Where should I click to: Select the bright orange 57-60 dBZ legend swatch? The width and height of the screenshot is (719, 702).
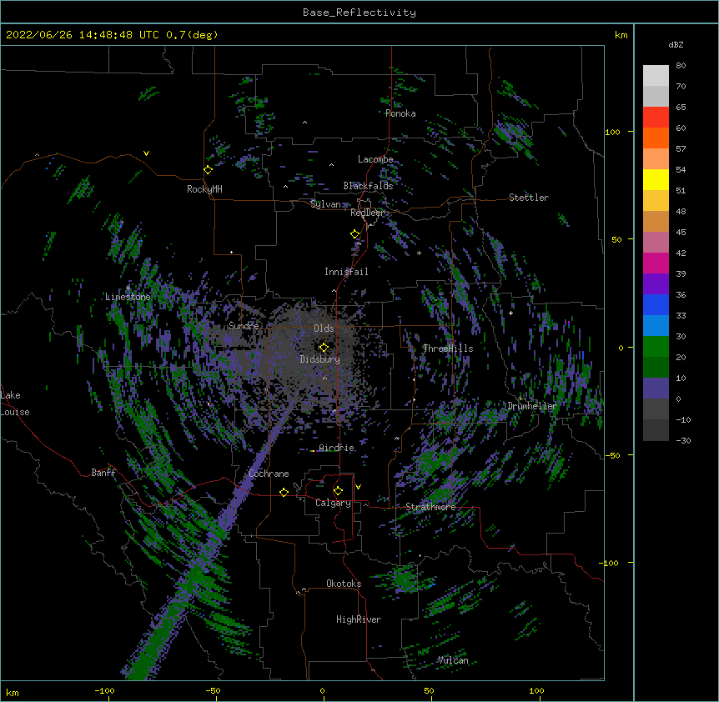[656, 138]
